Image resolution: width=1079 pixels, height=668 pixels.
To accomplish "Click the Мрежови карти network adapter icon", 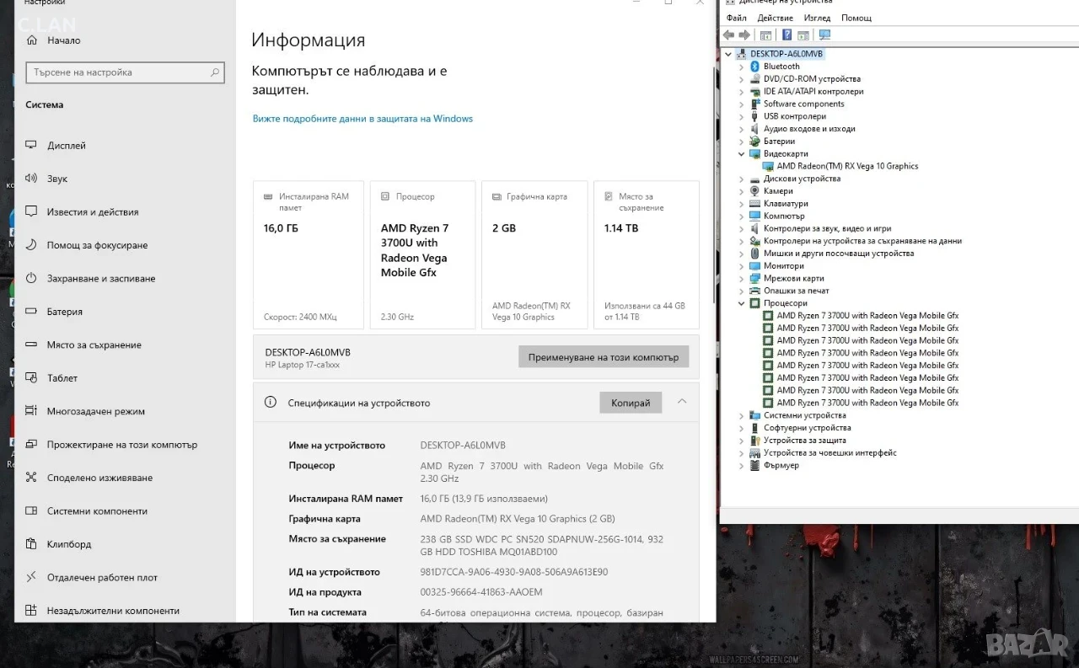I will pyautogui.click(x=755, y=278).
